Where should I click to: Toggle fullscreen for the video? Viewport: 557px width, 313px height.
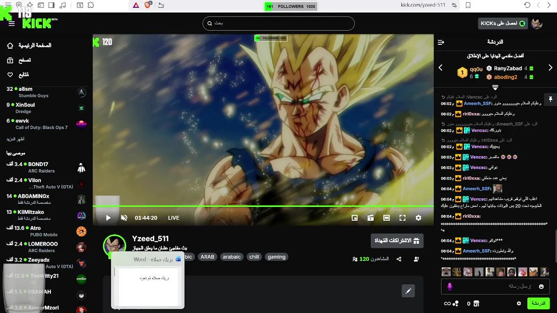[x=403, y=218]
